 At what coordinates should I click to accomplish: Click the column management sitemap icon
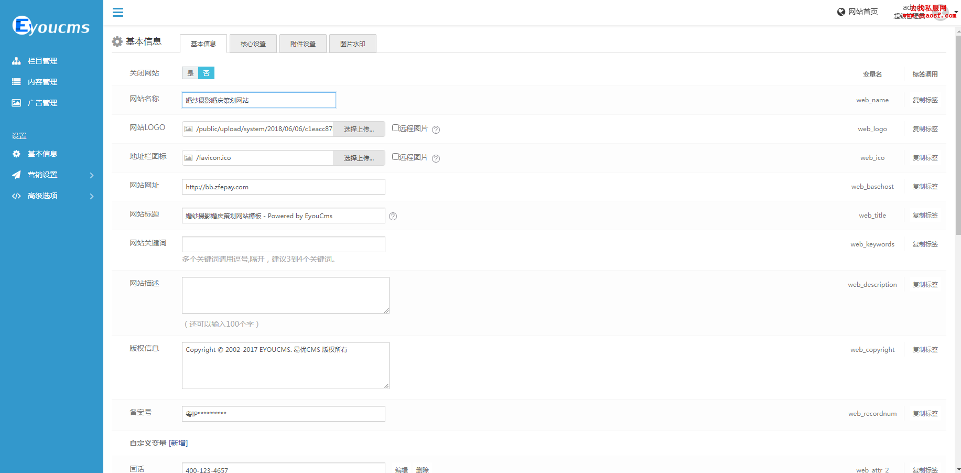coord(16,61)
